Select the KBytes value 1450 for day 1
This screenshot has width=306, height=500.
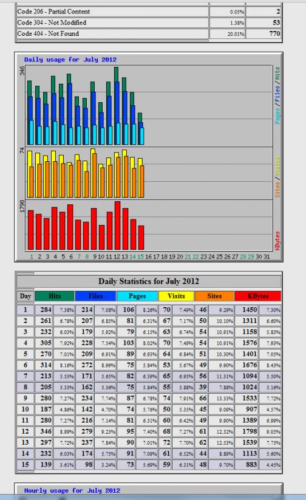pyautogui.click(x=250, y=310)
